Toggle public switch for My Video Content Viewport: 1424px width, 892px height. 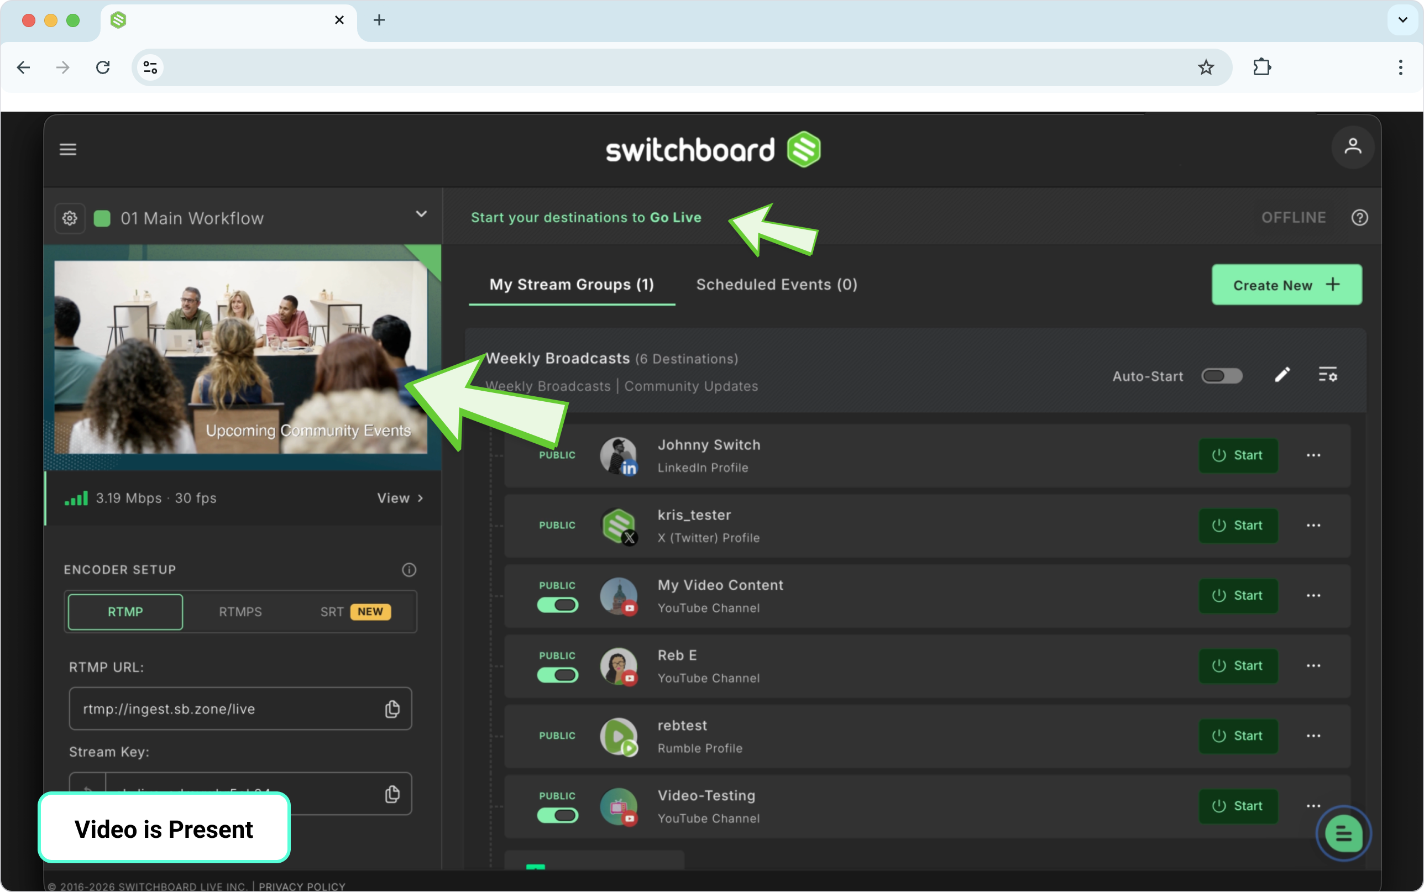[x=557, y=605]
